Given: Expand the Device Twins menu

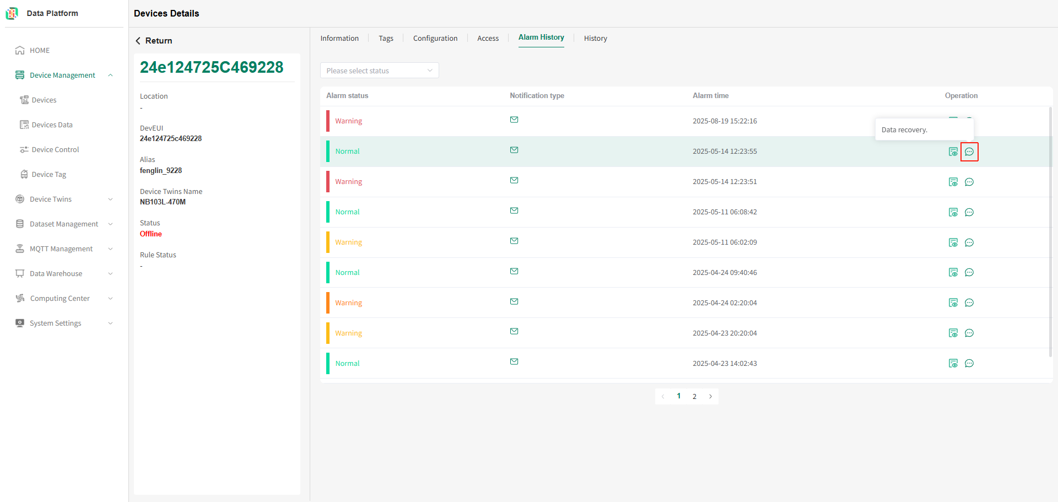Looking at the screenshot, I should click(64, 199).
